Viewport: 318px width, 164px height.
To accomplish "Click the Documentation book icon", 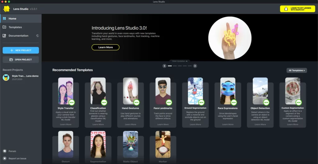I will click(4, 36).
